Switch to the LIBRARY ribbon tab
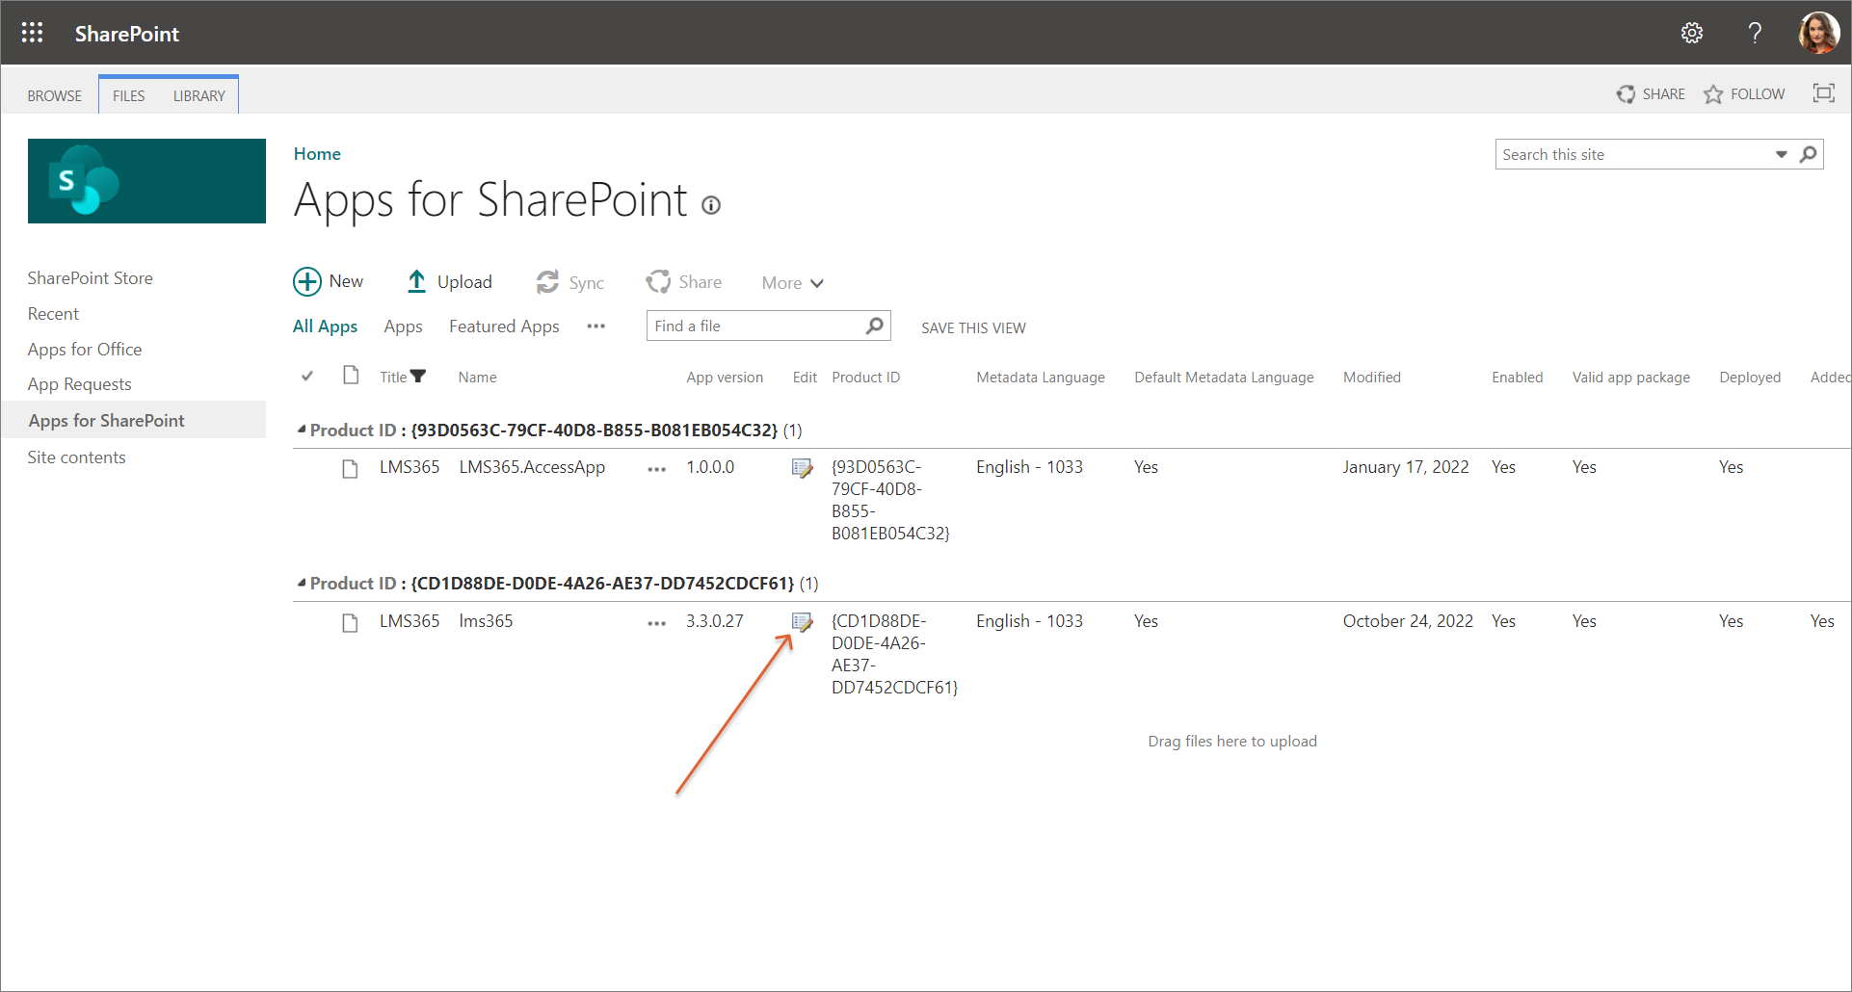 click(x=198, y=96)
